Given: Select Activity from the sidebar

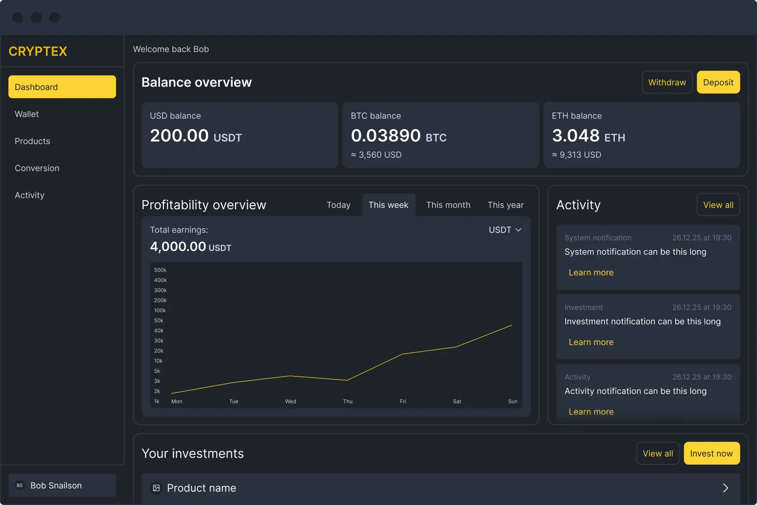Looking at the screenshot, I should 29,195.
